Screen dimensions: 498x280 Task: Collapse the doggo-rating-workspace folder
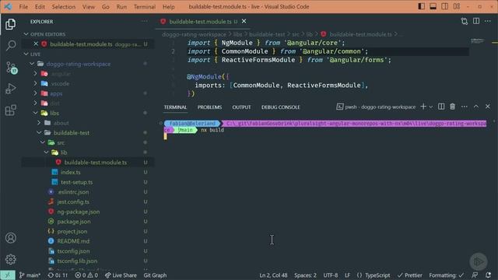32,64
